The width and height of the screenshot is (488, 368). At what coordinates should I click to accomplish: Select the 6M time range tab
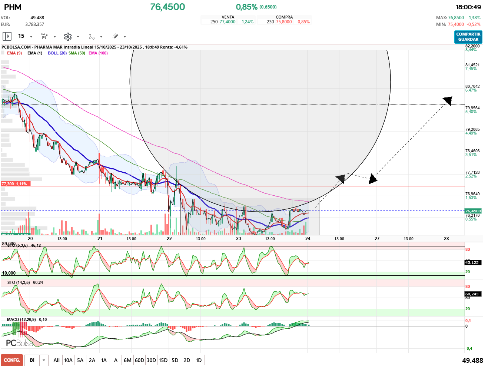[x=127, y=360]
